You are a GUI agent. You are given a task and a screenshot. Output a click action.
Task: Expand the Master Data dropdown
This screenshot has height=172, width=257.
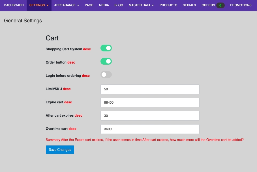coord(141,5)
